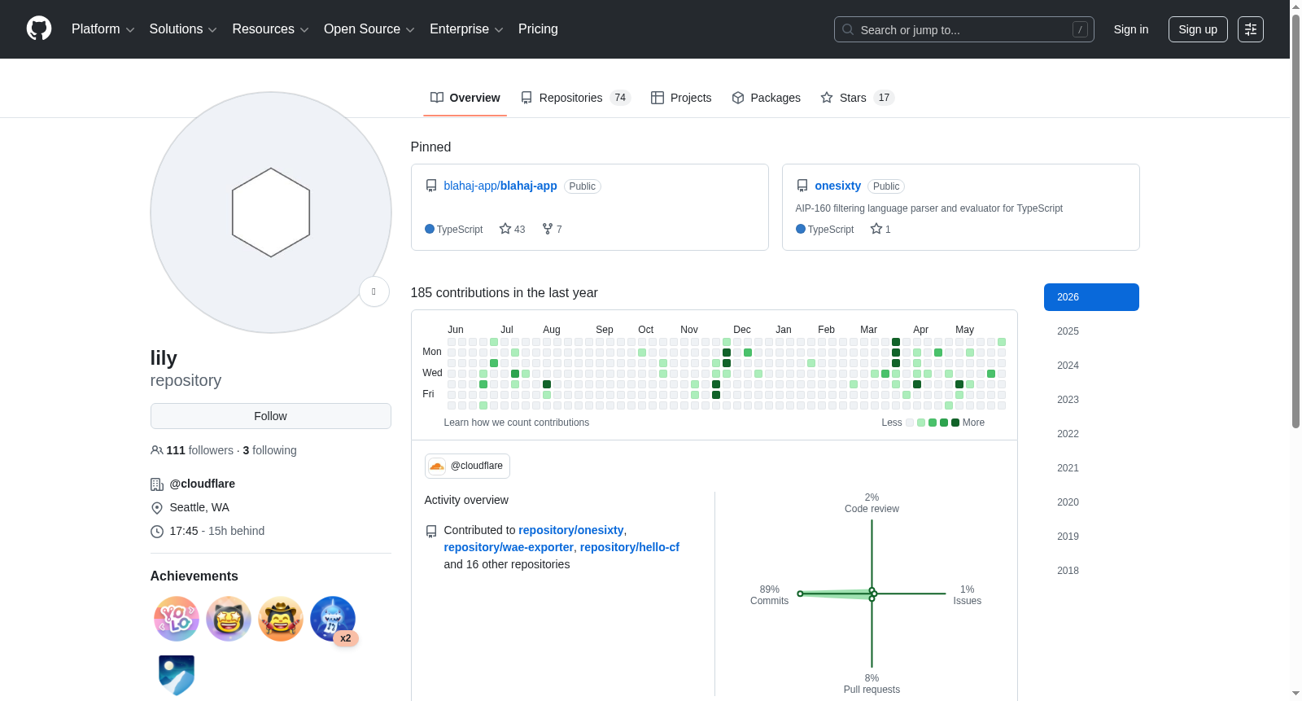Click the Pair Extraordinaire achievement badge with x2
1302x701 pixels.
(333, 619)
